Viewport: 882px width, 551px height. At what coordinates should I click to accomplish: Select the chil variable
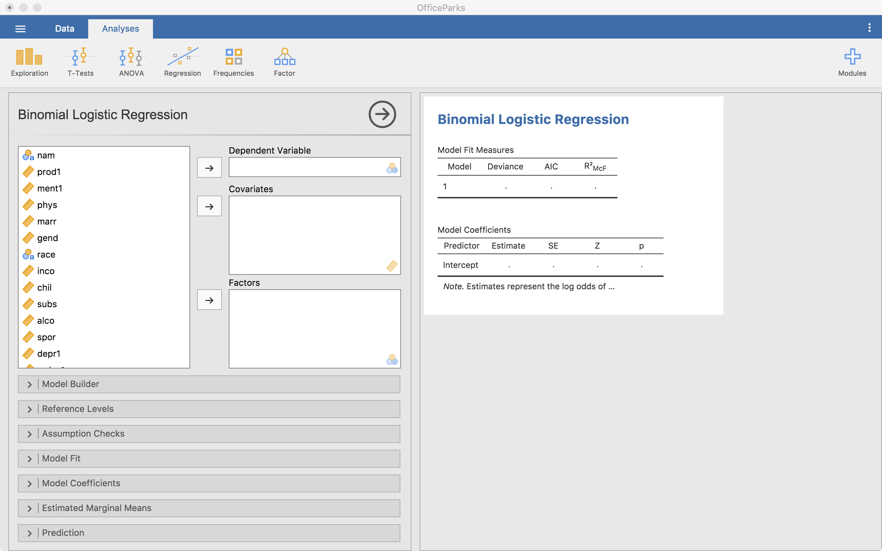click(104, 288)
